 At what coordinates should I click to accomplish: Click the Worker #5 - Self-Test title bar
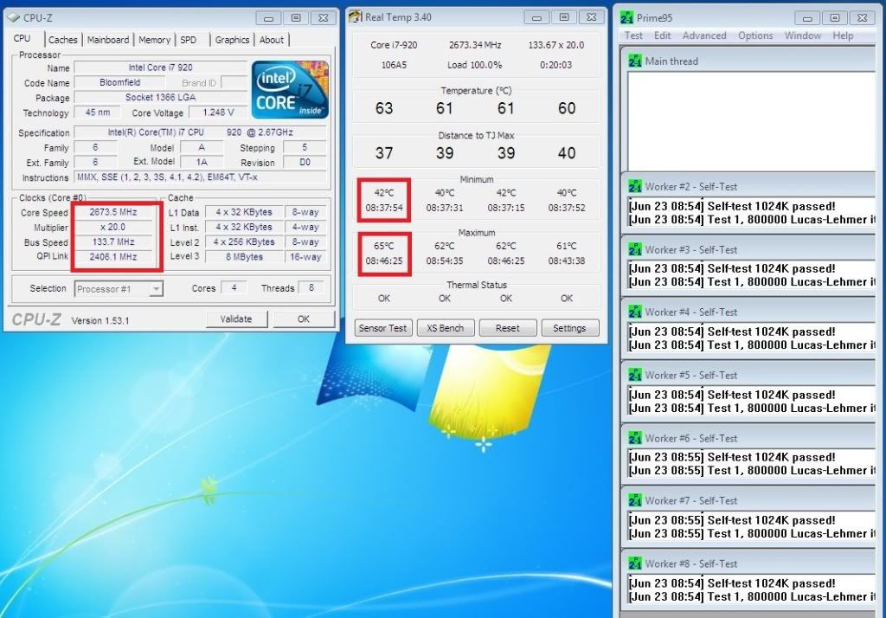pos(749,375)
